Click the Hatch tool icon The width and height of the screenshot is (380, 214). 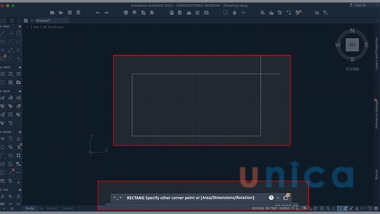click(3, 74)
